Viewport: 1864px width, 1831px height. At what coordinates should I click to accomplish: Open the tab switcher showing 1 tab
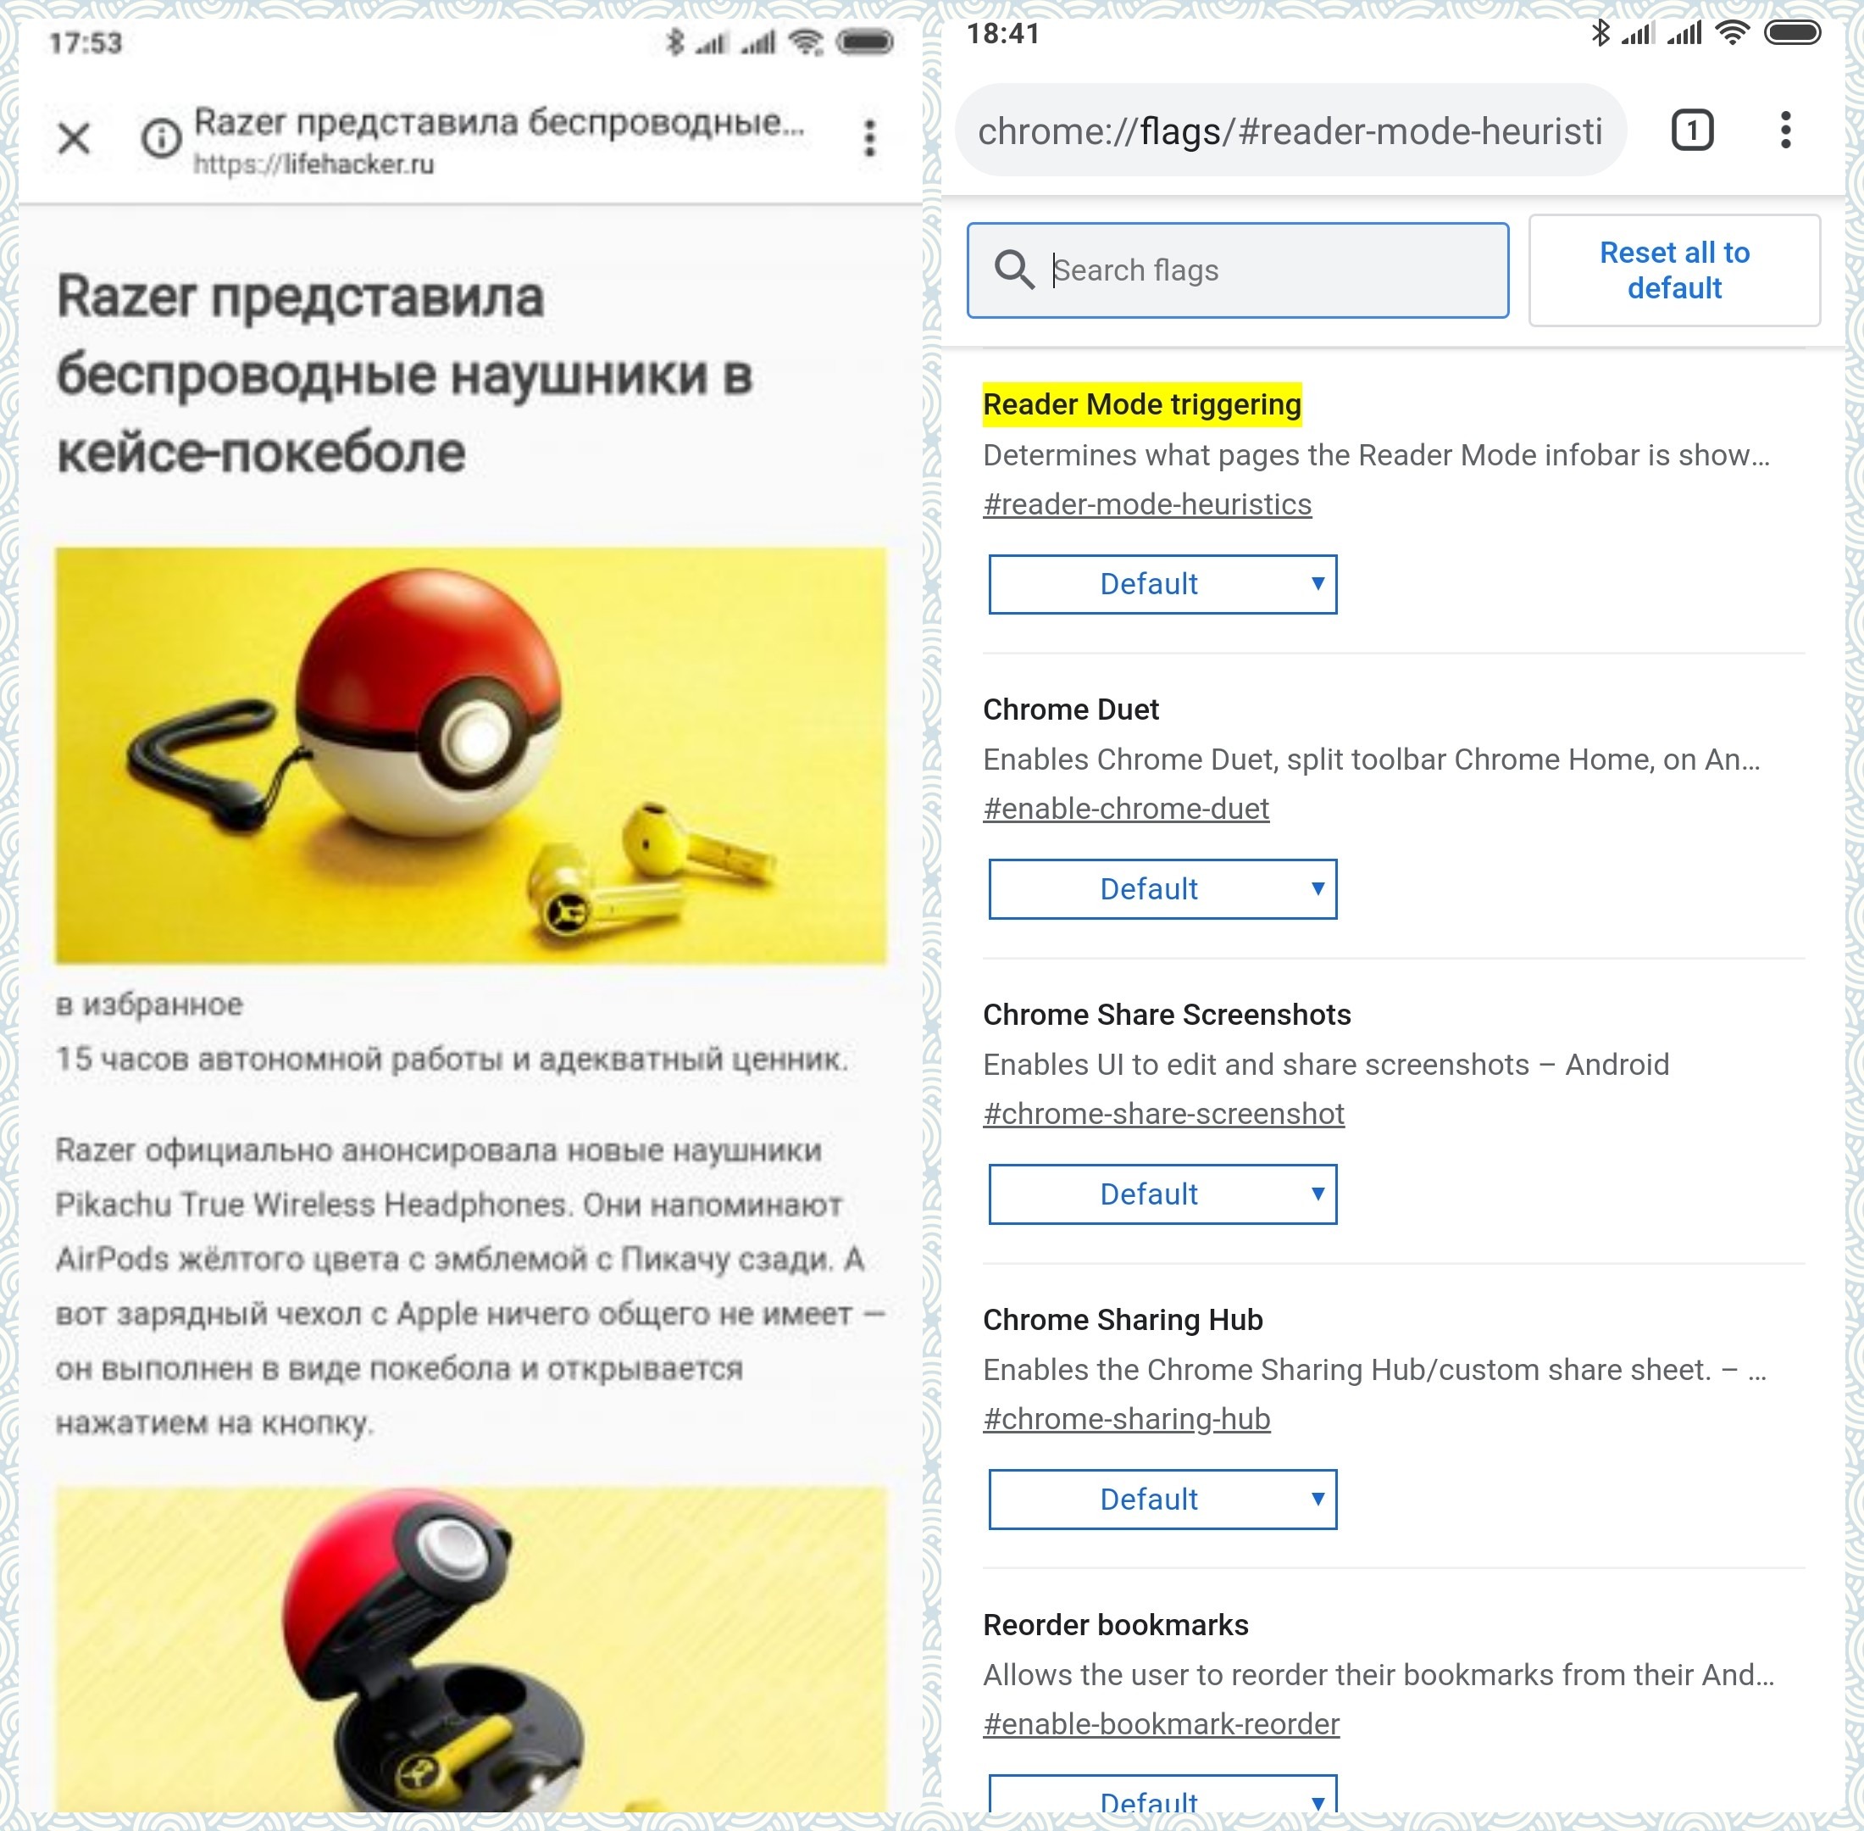(1692, 130)
